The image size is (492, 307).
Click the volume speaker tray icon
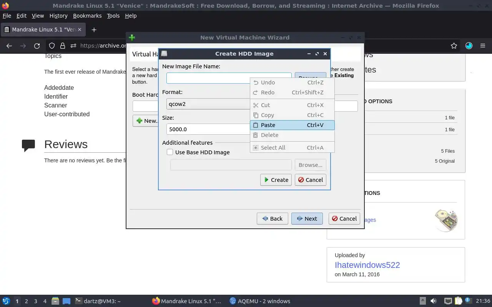pyautogui.click(x=434, y=301)
